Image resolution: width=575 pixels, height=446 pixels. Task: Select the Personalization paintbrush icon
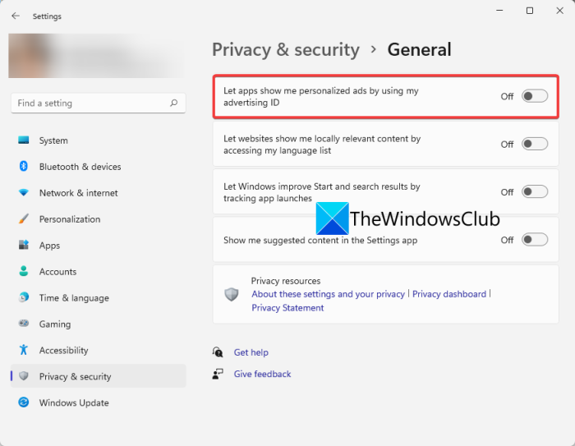[x=24, y=219]
